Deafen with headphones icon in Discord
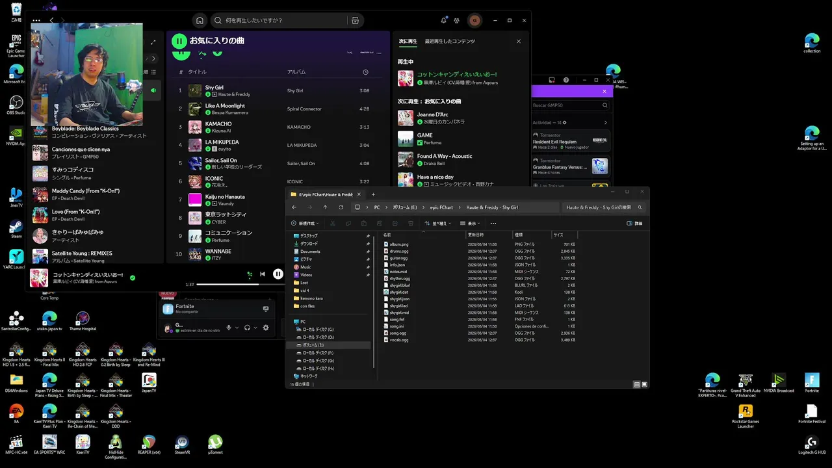Image resolution: width=832 pixels, height=468 pixels. pyautogui.click(x=247, y=328)
